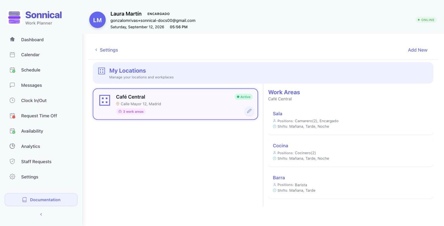Screen dimensions: 444x226
Task: Click the Staff Requests shield icon
Action: pyautogui.click(x=12, y=161)
